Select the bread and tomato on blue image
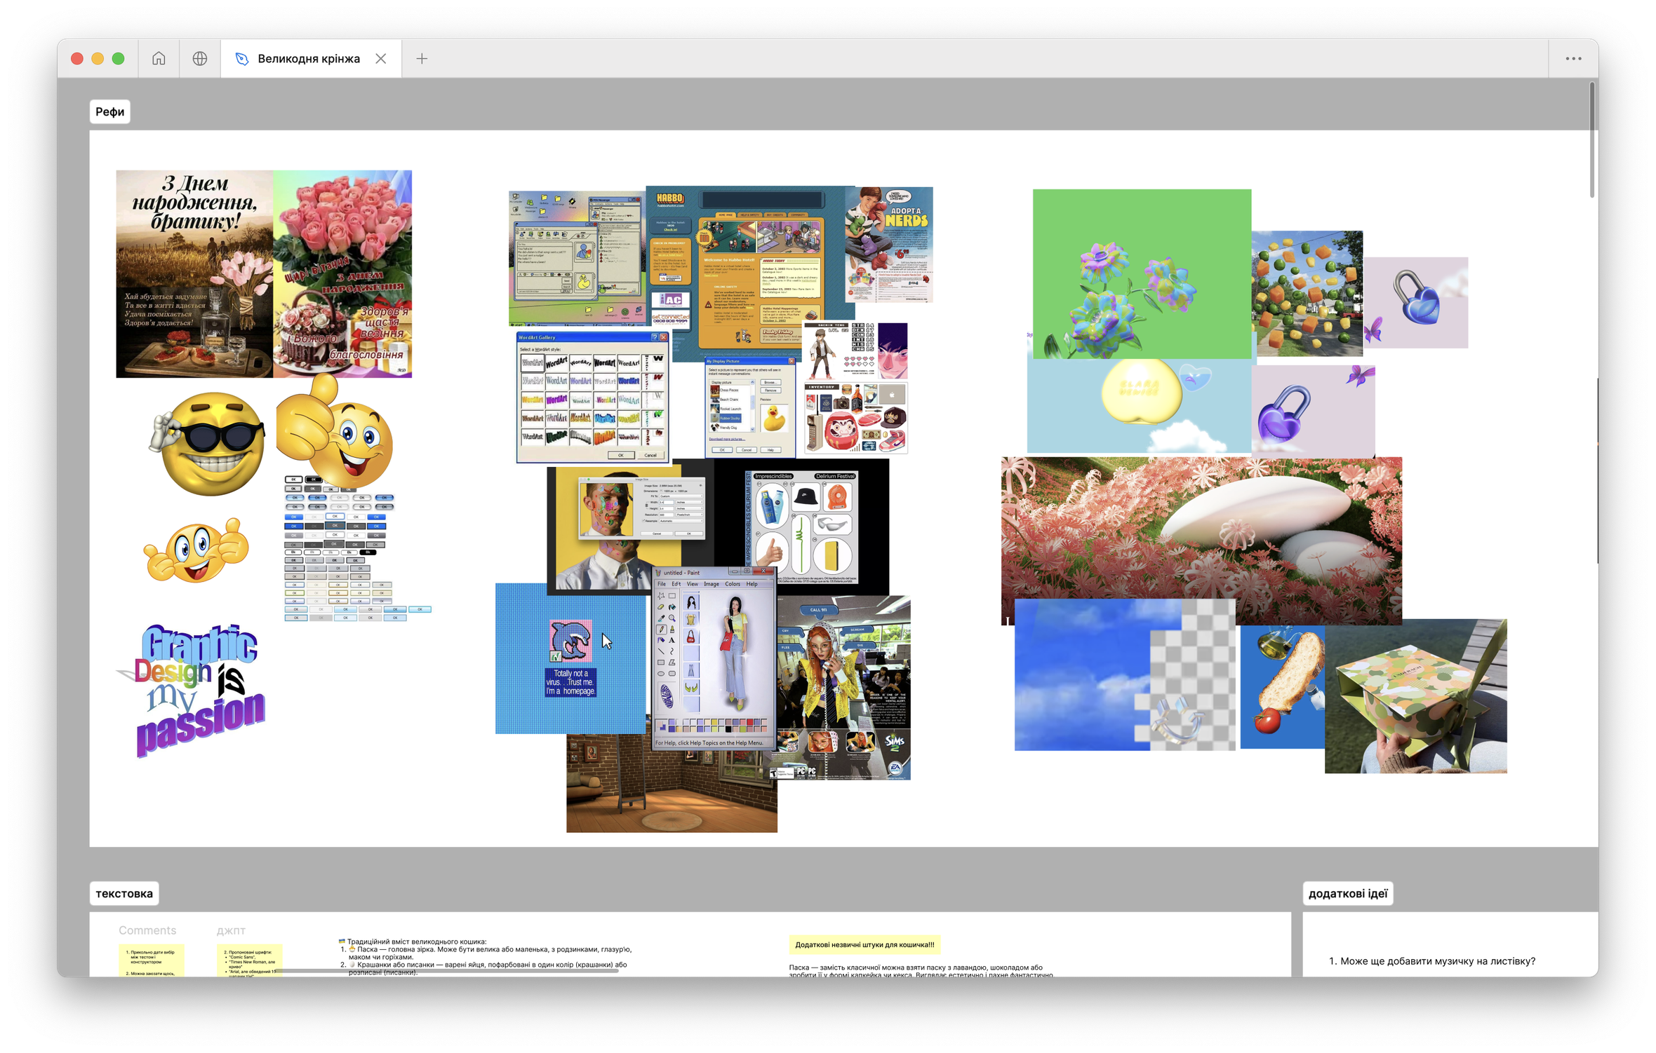The image size is (1656, 1053). pos(1283,687)
